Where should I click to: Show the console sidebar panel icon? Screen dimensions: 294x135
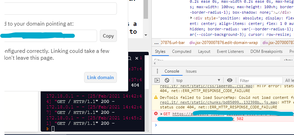click(157, 80)
